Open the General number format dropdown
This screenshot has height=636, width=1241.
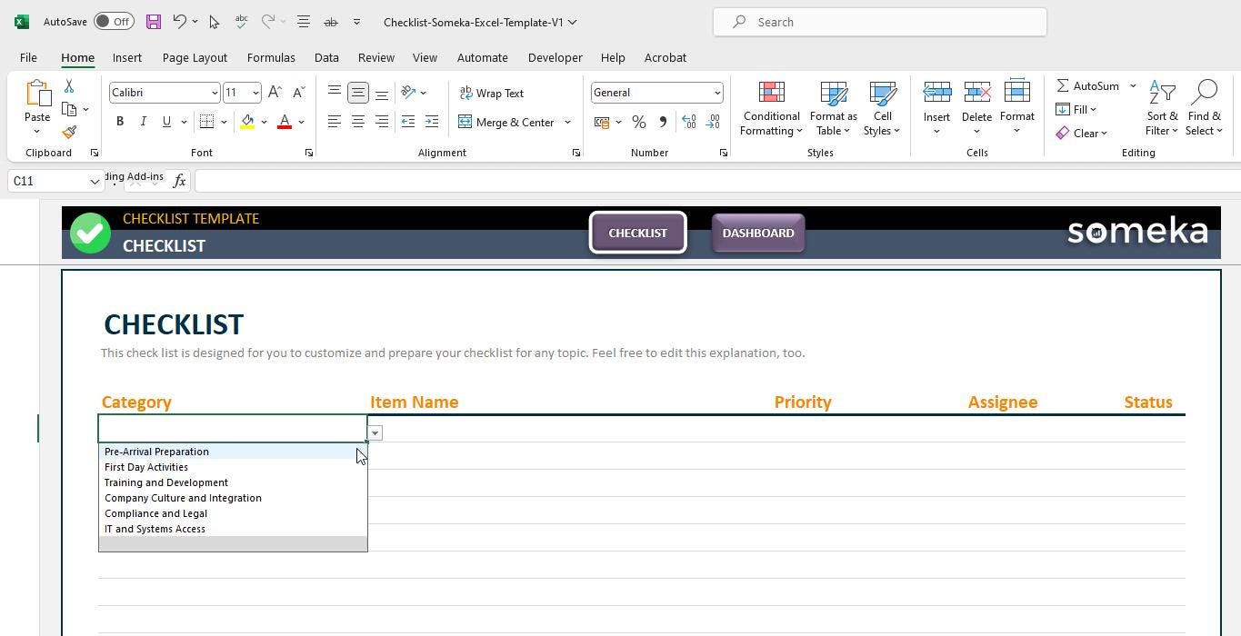pyautogui.click(x=716, y=93)
